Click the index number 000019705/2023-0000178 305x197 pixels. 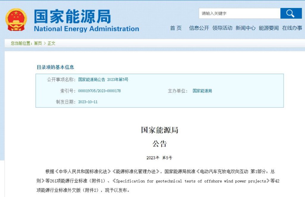click(99, 91)
